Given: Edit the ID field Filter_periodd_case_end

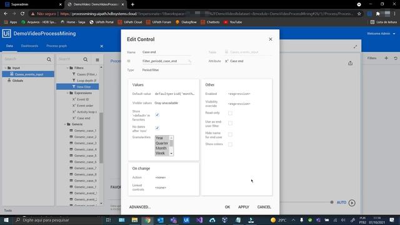Looking at the screenshot, I should point(164,61).
